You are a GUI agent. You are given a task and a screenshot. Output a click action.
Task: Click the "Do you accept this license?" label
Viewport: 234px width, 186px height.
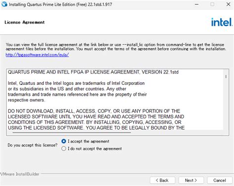[x=33, y=145]
